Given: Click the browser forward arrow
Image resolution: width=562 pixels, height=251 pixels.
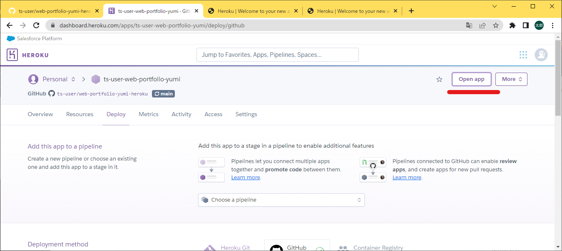Looking at the screenshot, I should pyautogui.click(x=23, y=25).
